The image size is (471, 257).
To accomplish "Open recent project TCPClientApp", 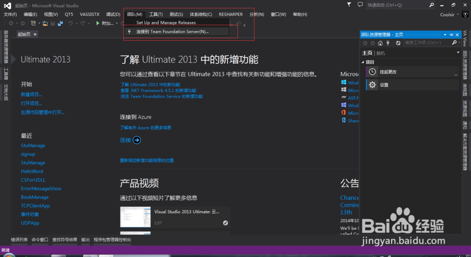I will click(35, 206).
